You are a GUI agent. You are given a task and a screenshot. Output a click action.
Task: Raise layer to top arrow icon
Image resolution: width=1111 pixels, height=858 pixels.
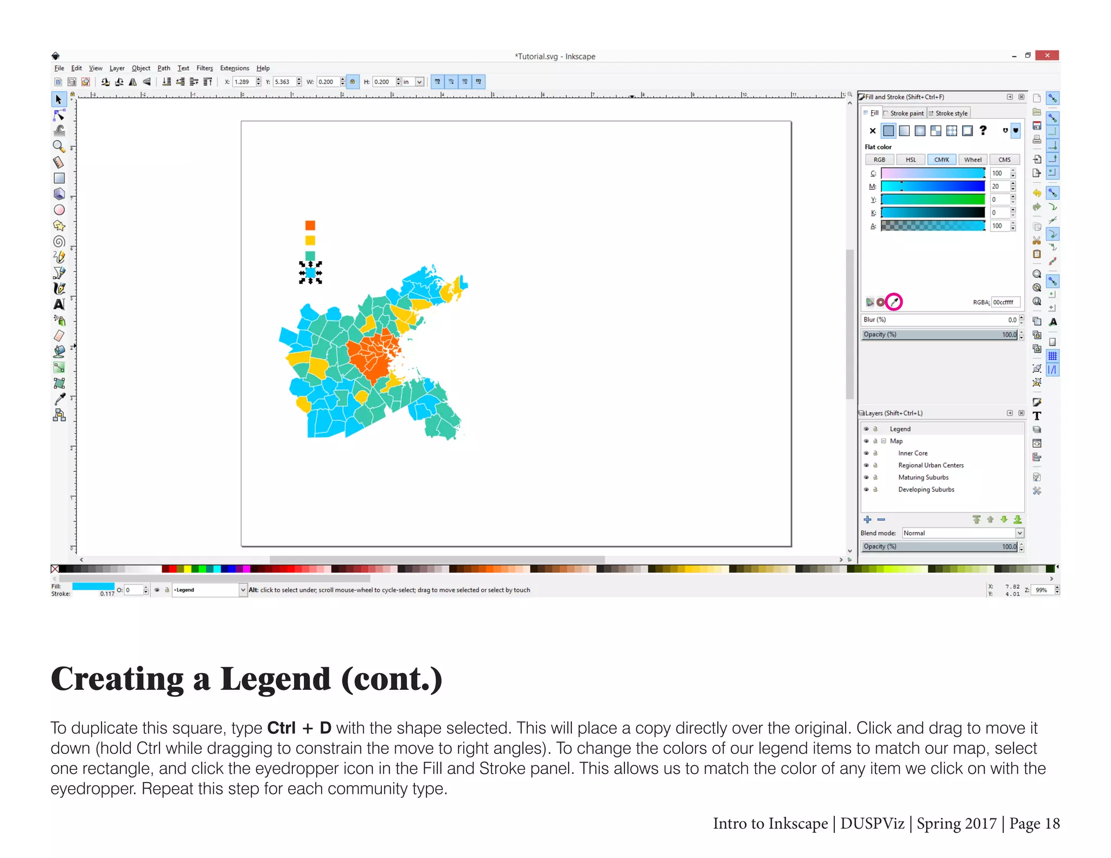pos(976,520)
